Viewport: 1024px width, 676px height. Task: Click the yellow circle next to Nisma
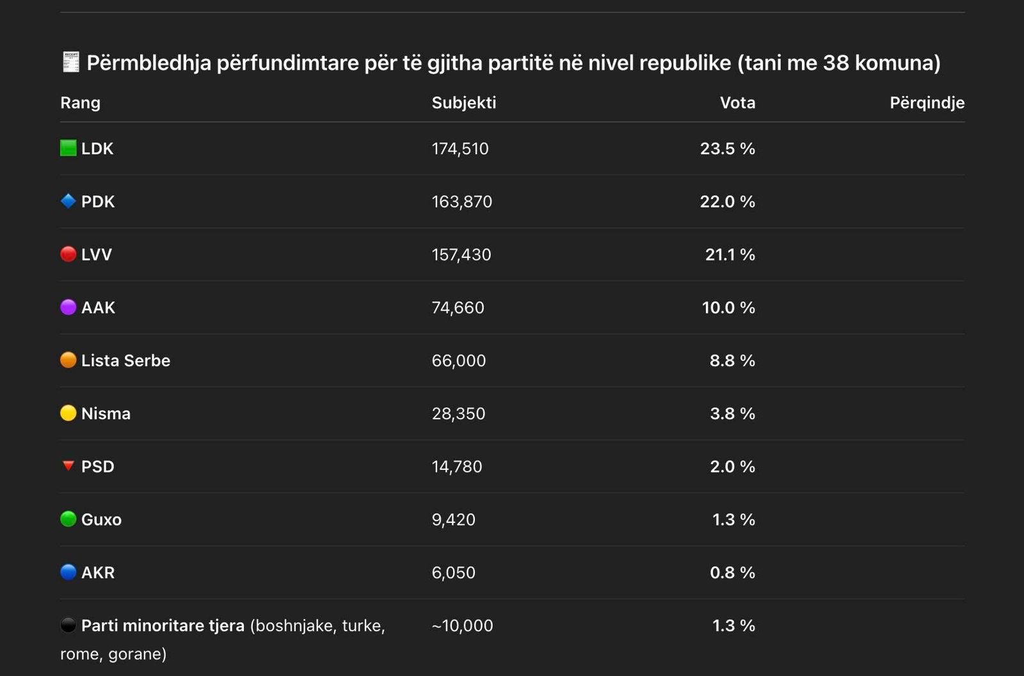[68, 414]
